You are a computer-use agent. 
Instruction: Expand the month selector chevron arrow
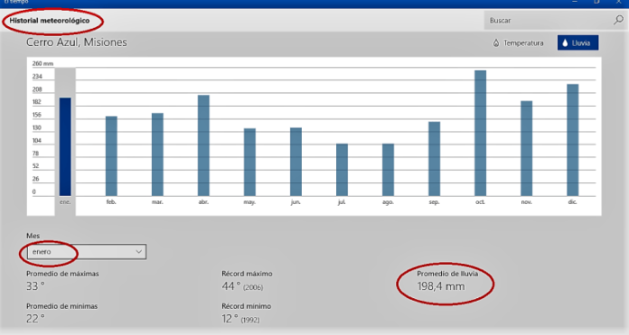pyautogui.click(x=138, y=252)
